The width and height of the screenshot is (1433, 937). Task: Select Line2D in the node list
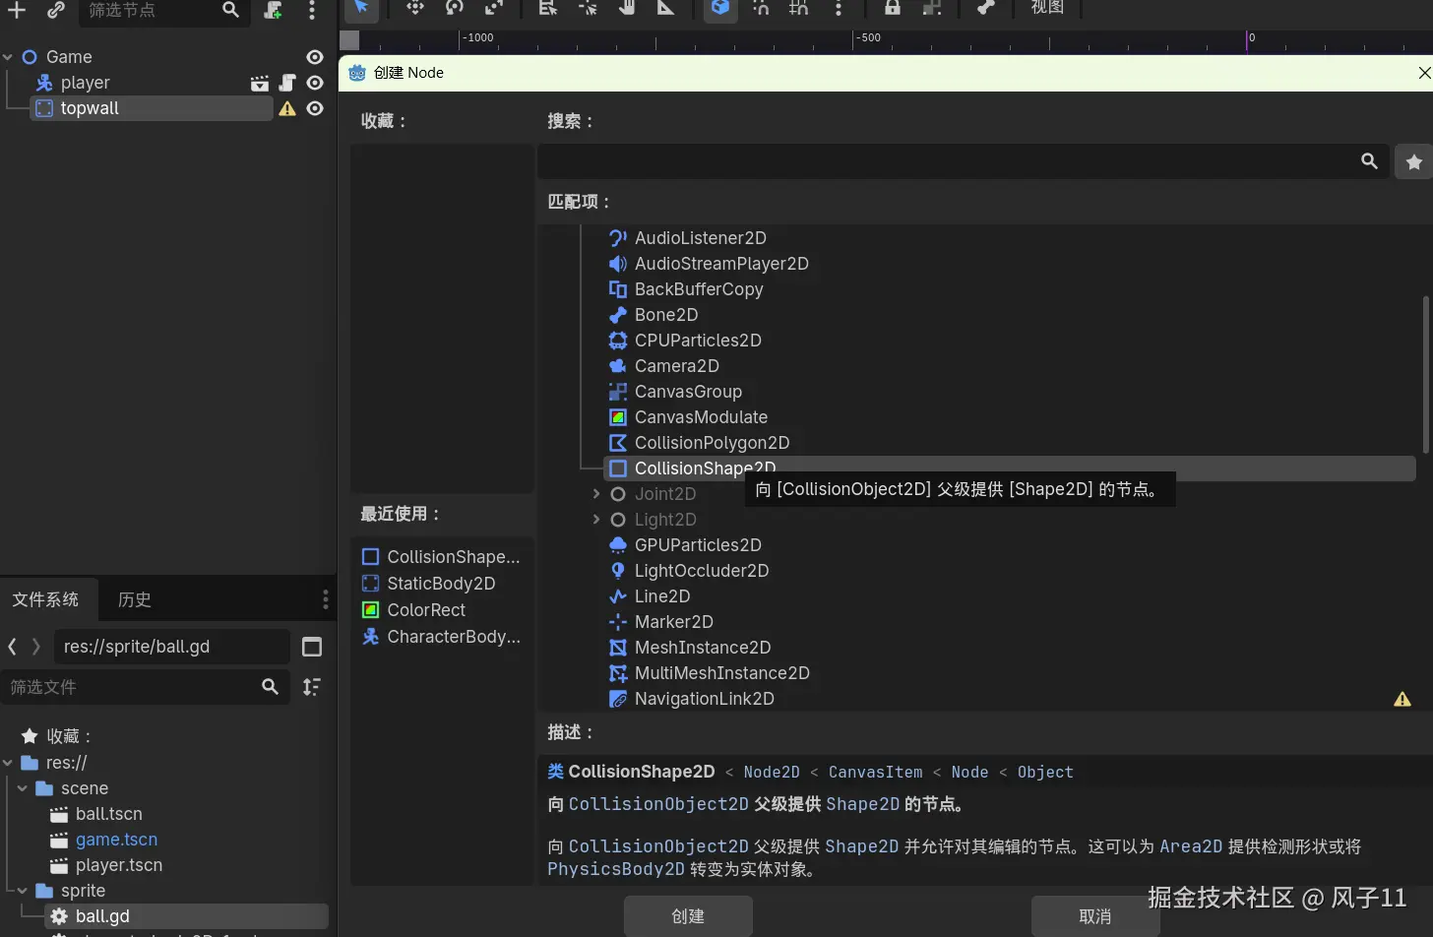pyautogui.click(x=662, y=596)
